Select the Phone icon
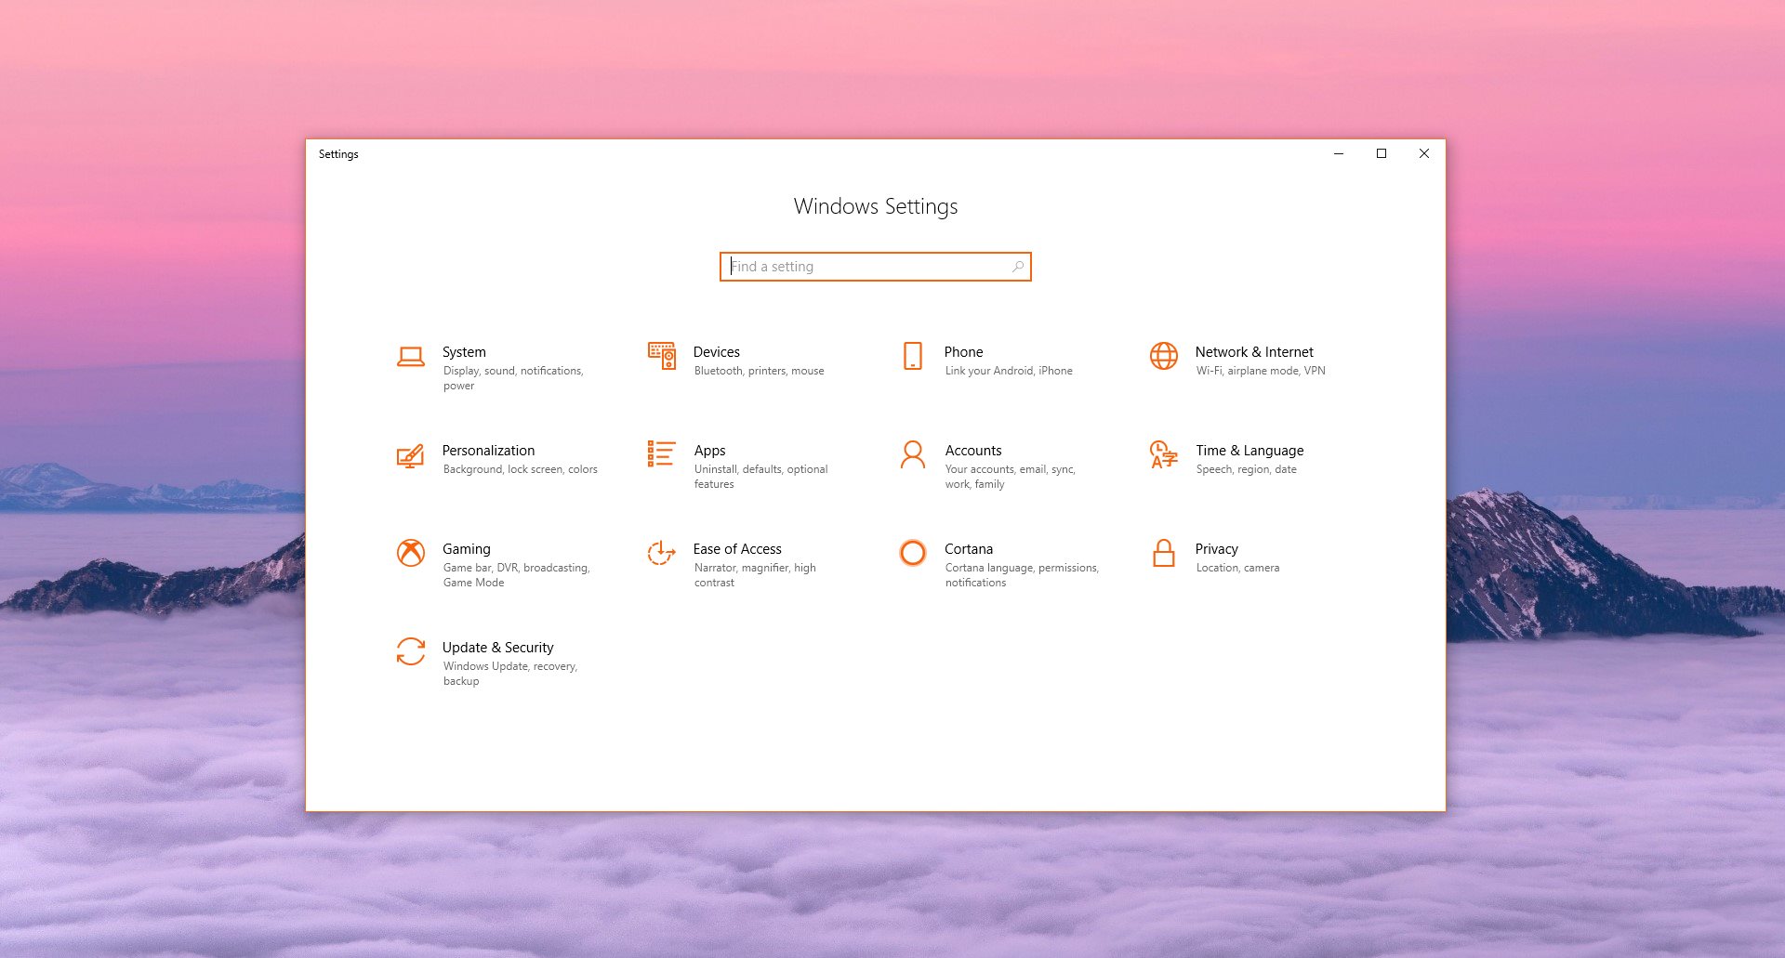This screenshot has height=958, width=1785. coord(913,356)
